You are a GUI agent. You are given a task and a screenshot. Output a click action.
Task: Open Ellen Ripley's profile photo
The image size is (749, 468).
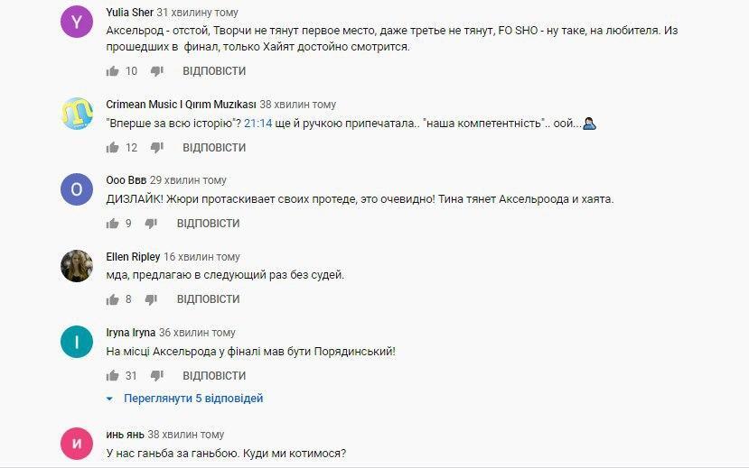(x=77, y=266)
